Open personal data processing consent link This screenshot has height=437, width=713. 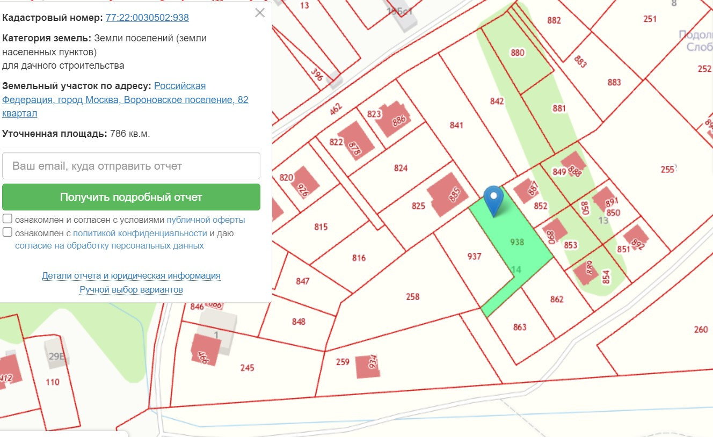pyautogui.click(x=110, y=246)
